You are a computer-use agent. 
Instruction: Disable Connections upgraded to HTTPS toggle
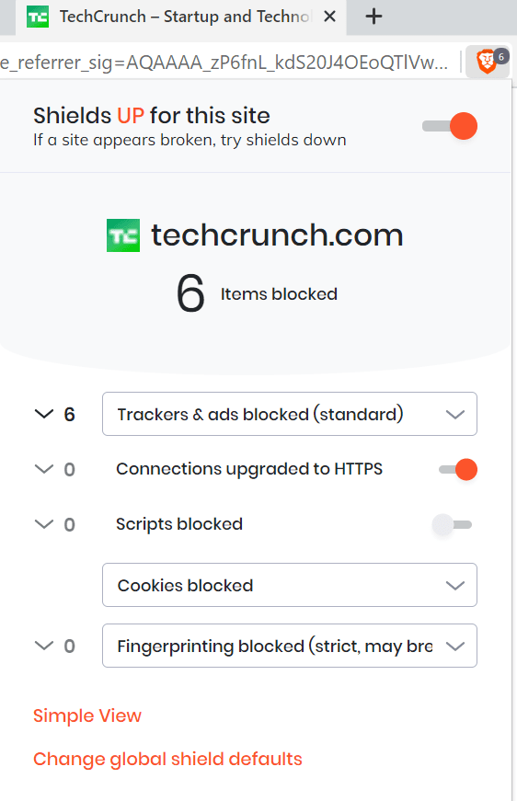tap(458, 469)
